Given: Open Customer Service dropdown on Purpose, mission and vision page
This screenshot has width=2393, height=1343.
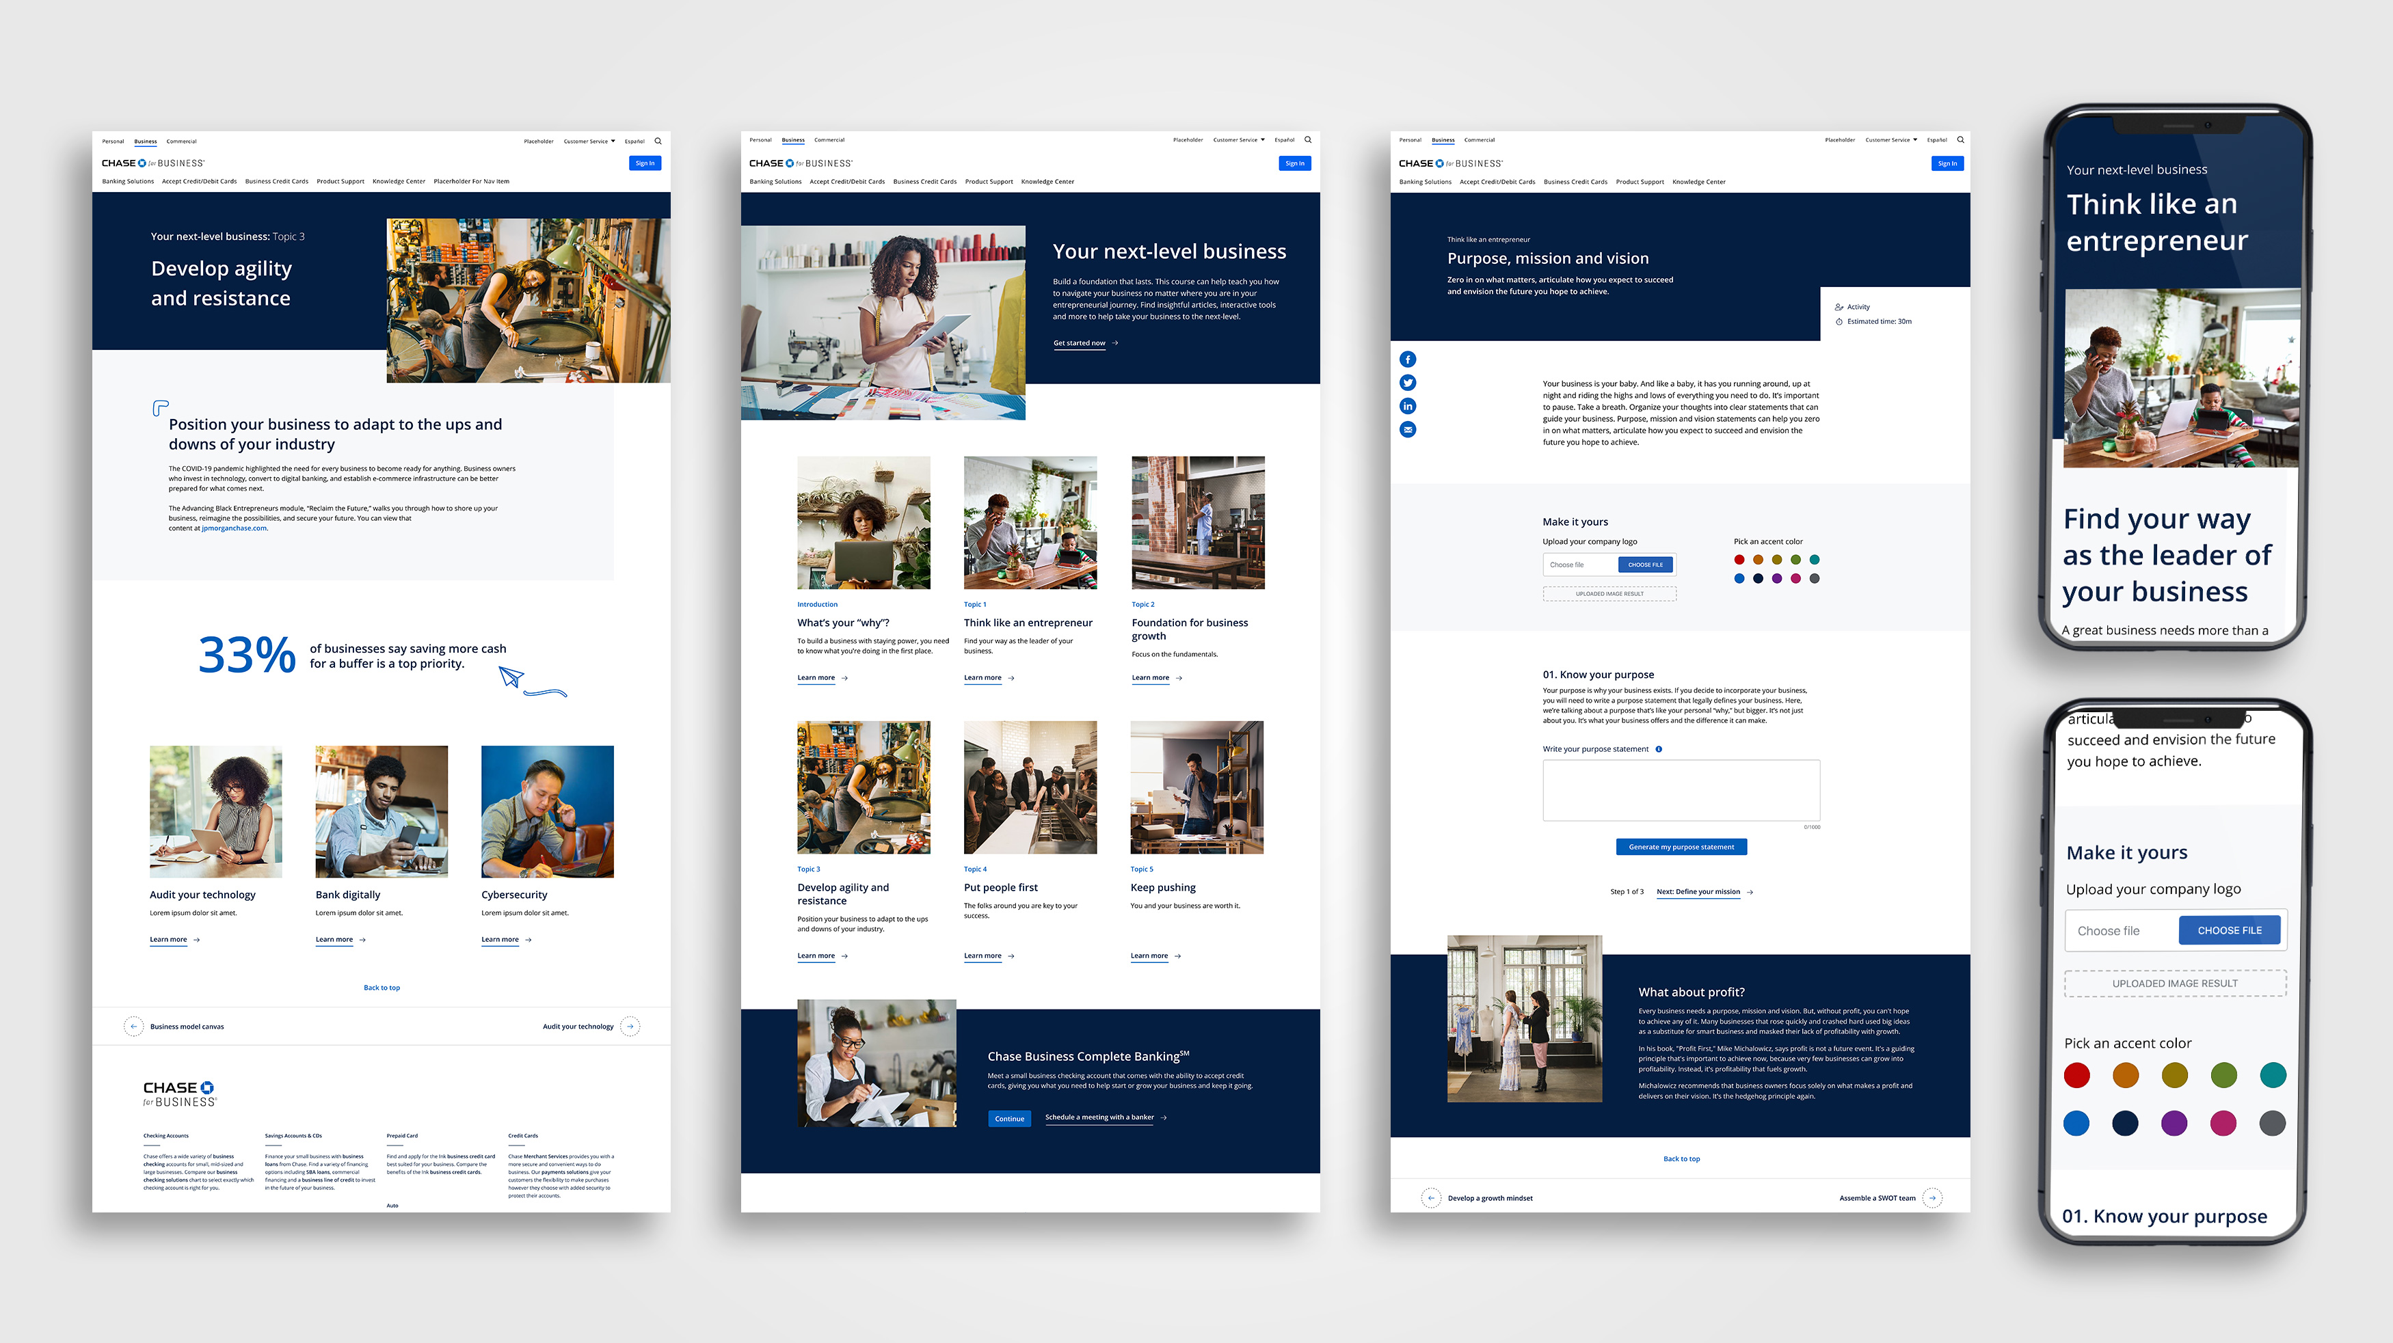Looking at the screenshot, I should pos(1890,140).
